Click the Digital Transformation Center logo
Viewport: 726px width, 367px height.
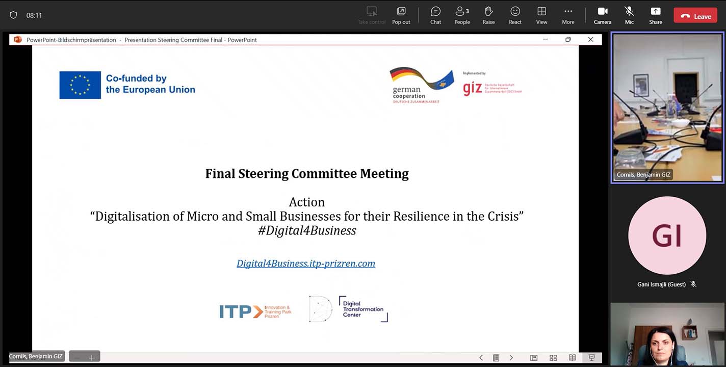coord(348,309)
